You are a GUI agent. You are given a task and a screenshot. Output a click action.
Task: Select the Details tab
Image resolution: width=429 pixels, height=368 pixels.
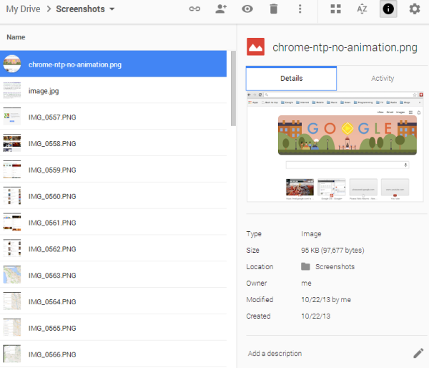(291, 79)
